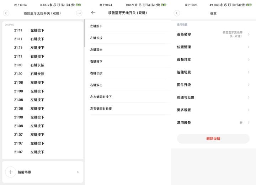Open 更多设置 page
This screenshot has height=185, width=256.
(x=213, y=110)
